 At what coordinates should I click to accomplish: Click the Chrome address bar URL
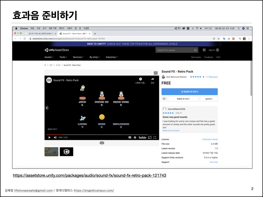[69, 39]
